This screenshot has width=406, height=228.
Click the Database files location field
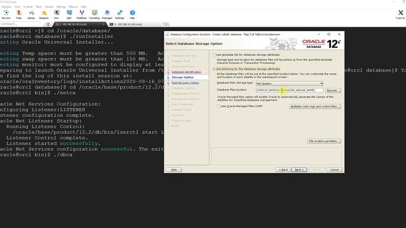pos(289,90)
